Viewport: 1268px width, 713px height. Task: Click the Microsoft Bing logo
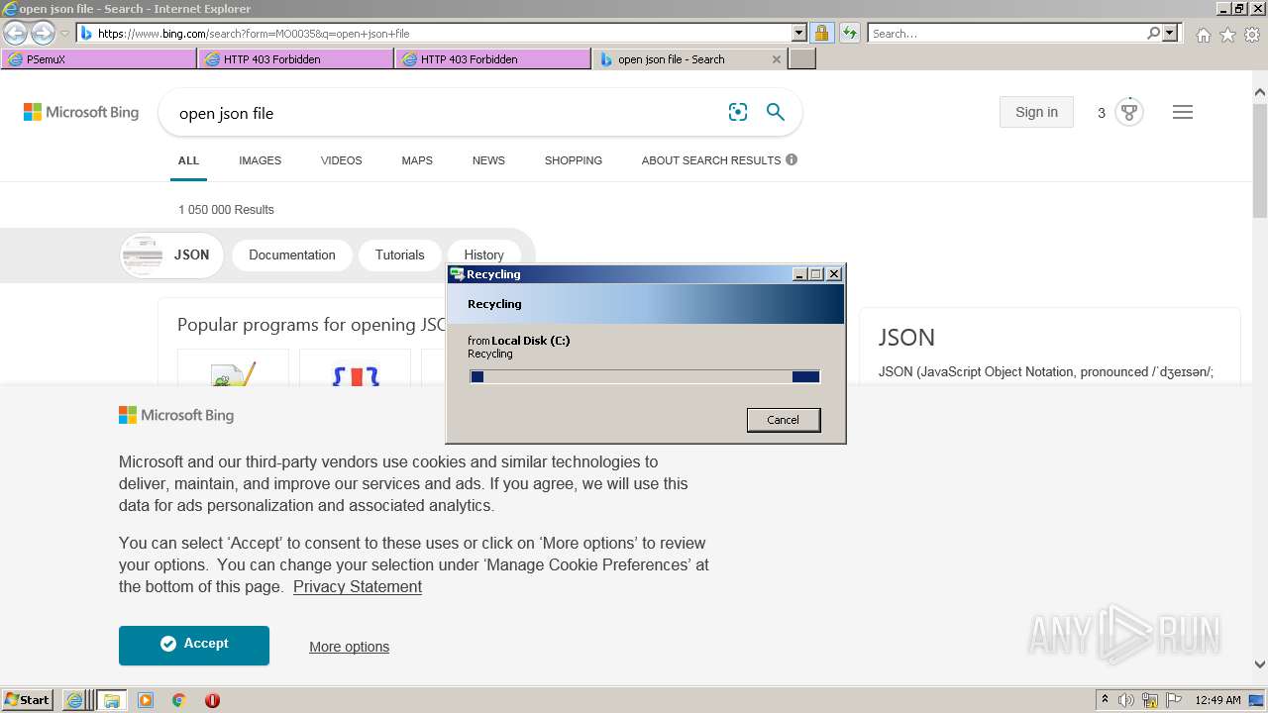tap(81, 112)
